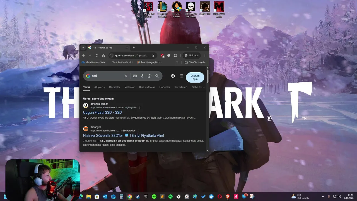Click scrollbar down arrow in Chrome

click(208, 150)
